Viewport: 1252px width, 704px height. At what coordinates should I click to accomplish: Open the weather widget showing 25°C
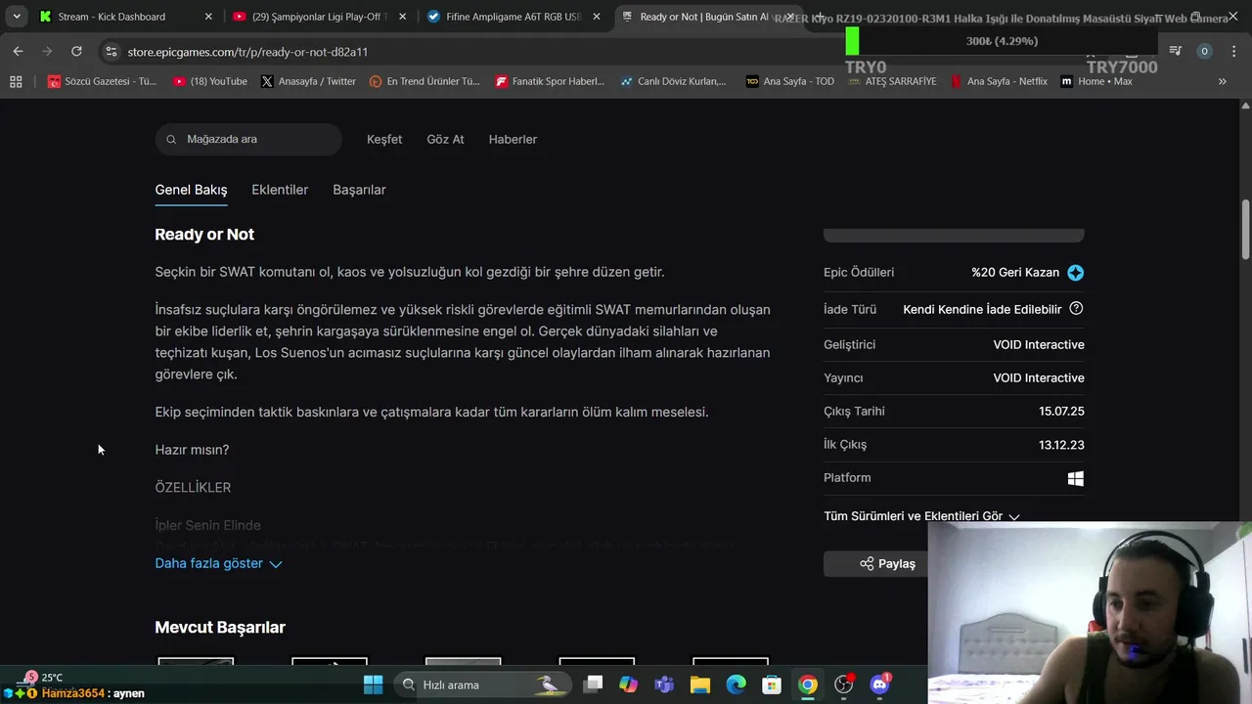[41, 677]
